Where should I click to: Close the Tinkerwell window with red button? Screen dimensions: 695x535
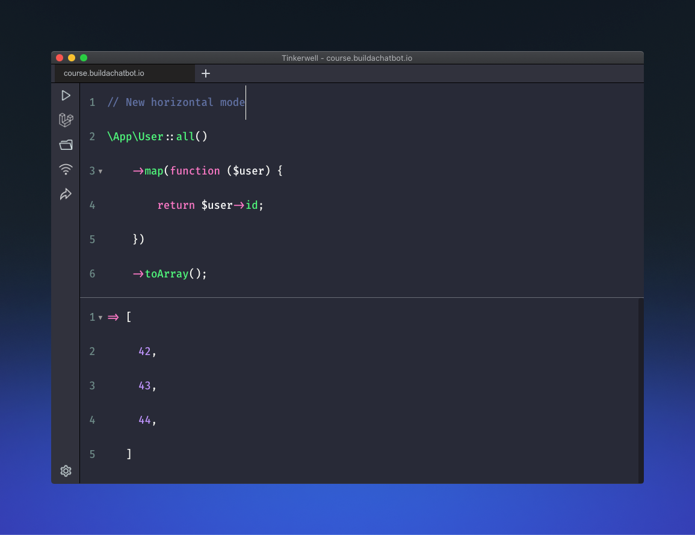tap(60, 58)
